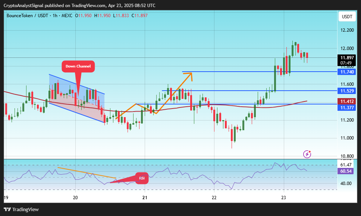Image resolution: width=361 pixels, height=216 pixels.
Task: Click the 11.600 price axis label
Action: (x=347, y=84)
